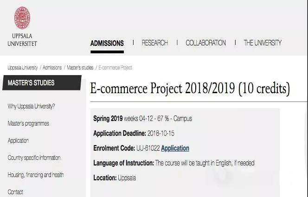Open the Admissions navigation tab

tap(107, 43)
